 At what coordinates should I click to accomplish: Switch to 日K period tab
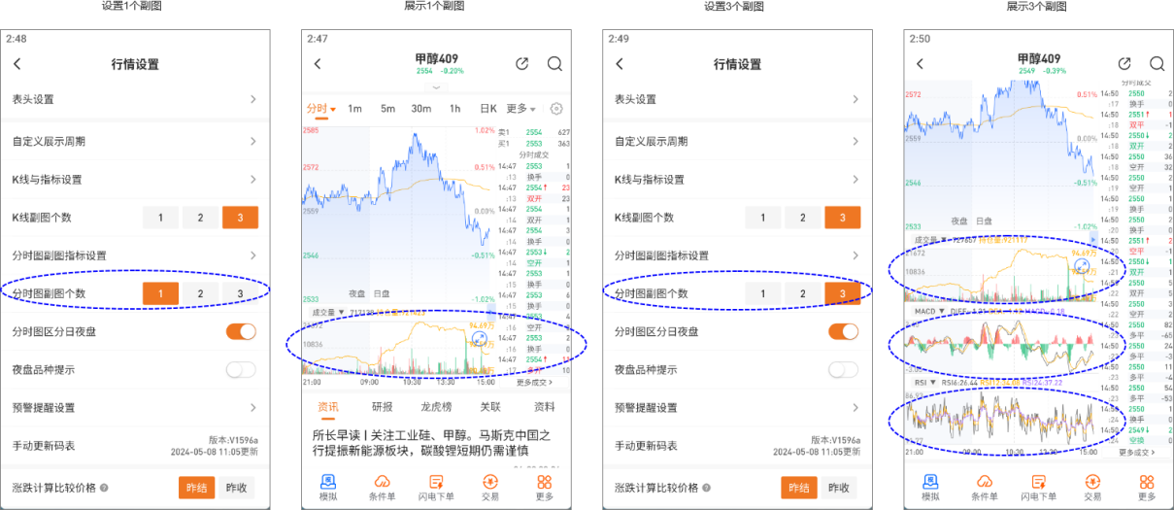click(x=488, y=109)
